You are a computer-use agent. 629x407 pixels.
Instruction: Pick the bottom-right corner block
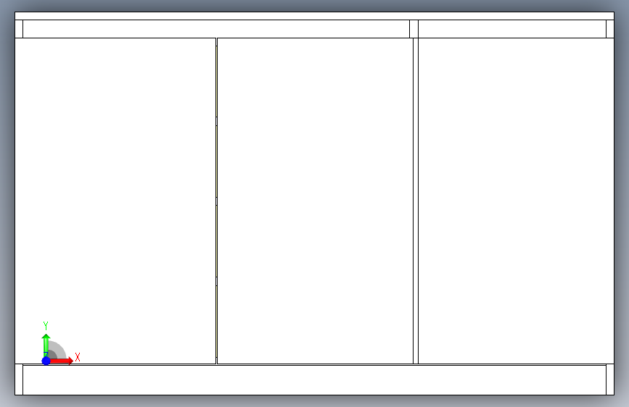coord(609,379)
